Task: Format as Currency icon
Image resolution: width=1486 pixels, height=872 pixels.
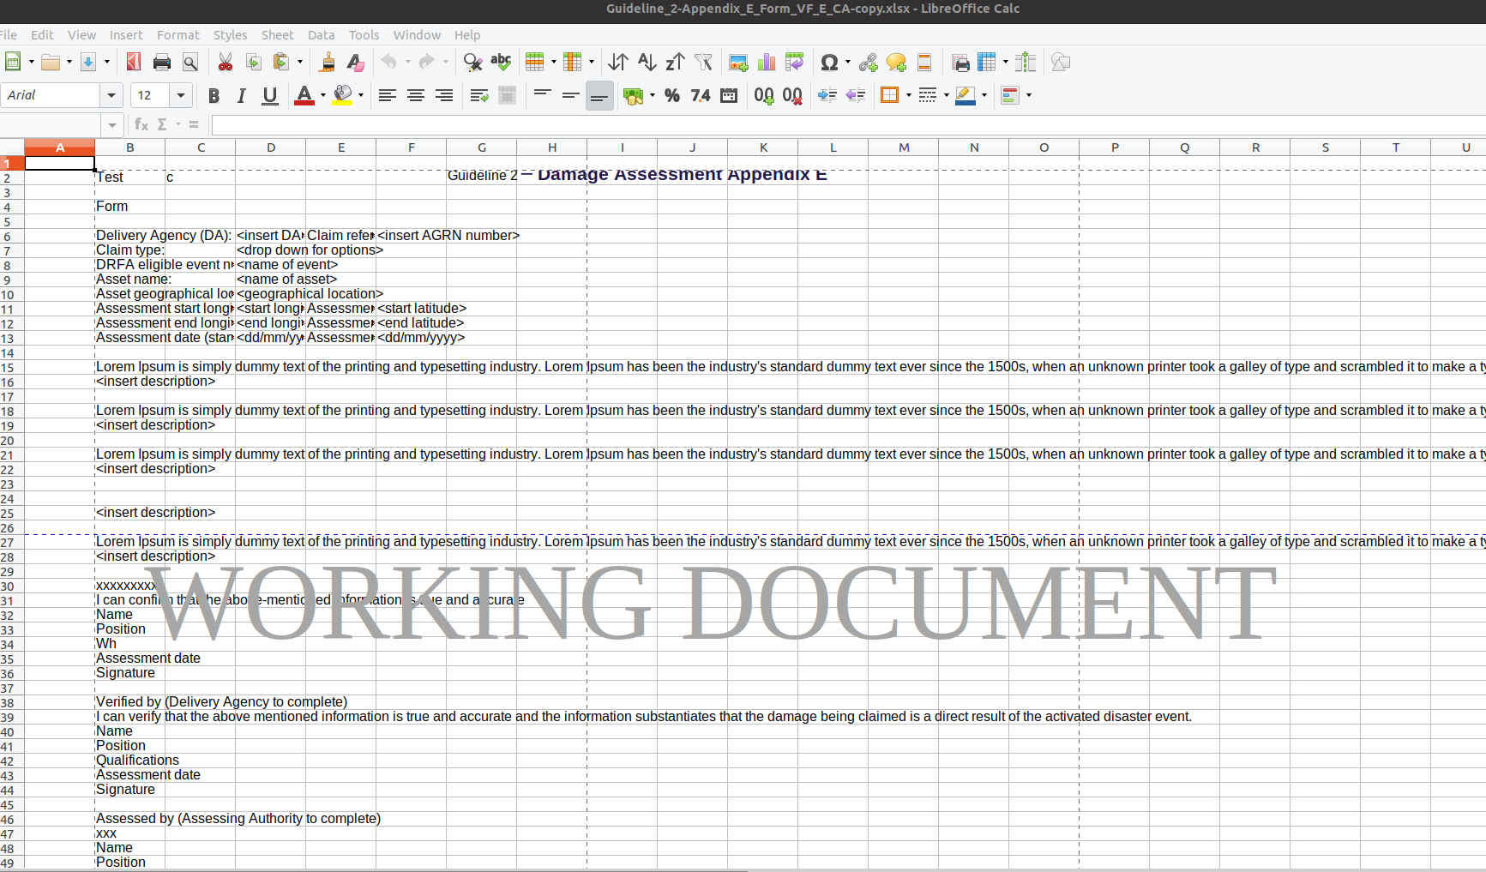Action: [x=634, y=95]
